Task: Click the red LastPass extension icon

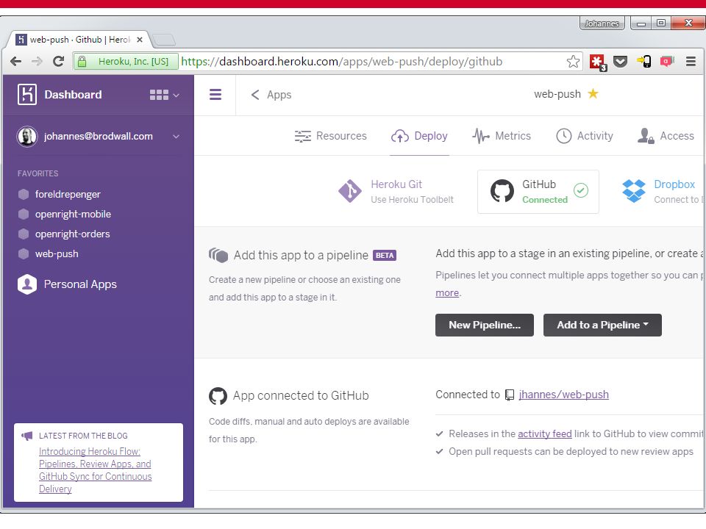Action: point(597,62)
